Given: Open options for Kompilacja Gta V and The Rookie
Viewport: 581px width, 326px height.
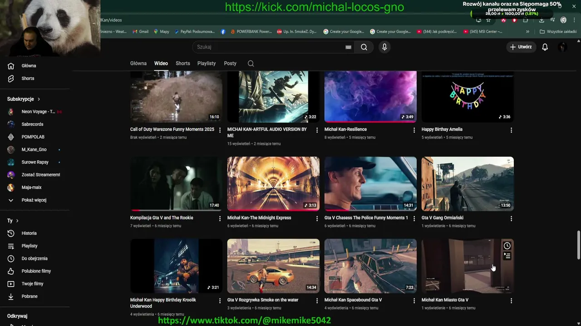Looking at the screenshot, I should (220, 218).
